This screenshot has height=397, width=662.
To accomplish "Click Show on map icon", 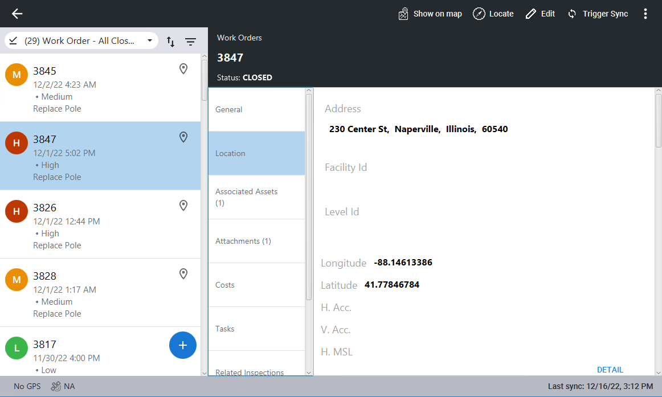I will click(x=403, y=14).
